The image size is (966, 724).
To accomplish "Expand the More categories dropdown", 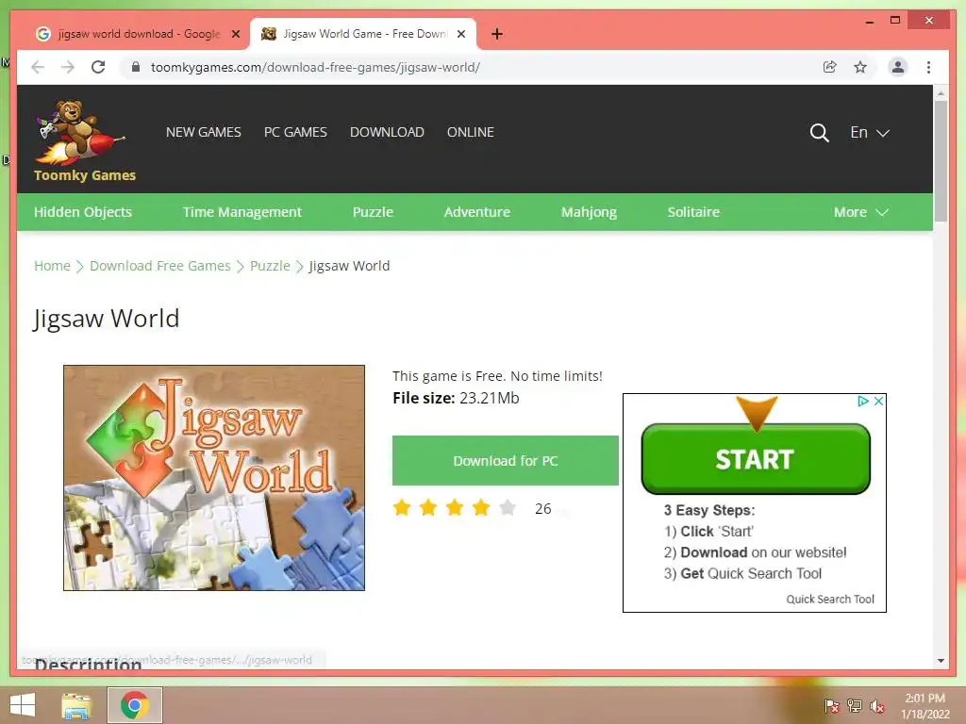I will (x=860, y=212).
